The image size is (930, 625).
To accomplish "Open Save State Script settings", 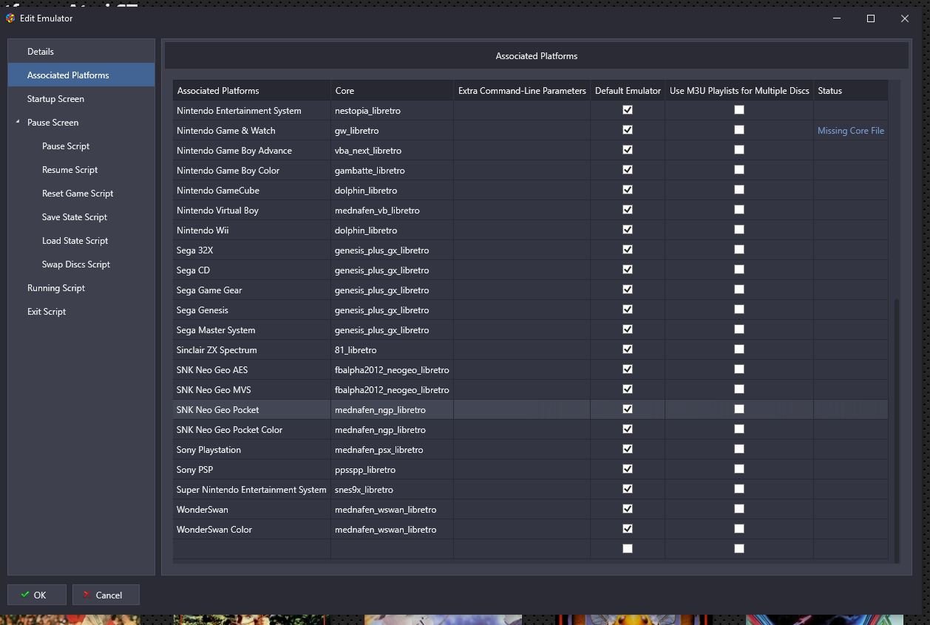I will pyautogui.click(x=81, y=217).
